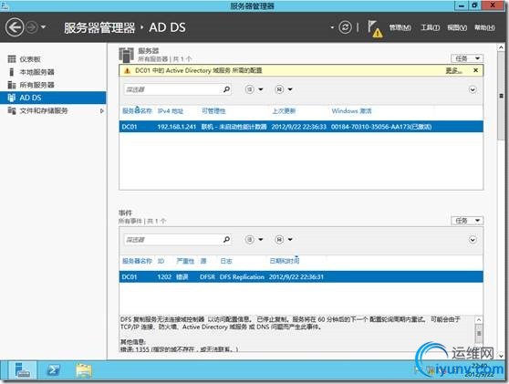
Task: Select 仪表板 in the sidebar
Action: 30,59
